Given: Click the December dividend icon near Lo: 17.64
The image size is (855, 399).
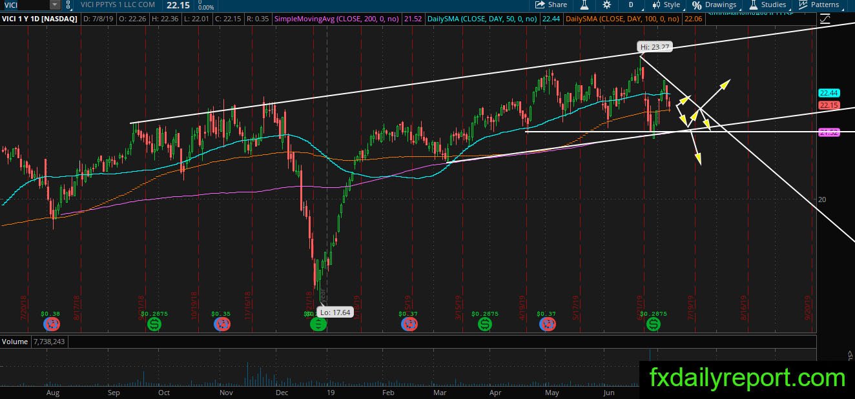Looking at the screenshot, I should pyautogui.click(x=318, y=324).
